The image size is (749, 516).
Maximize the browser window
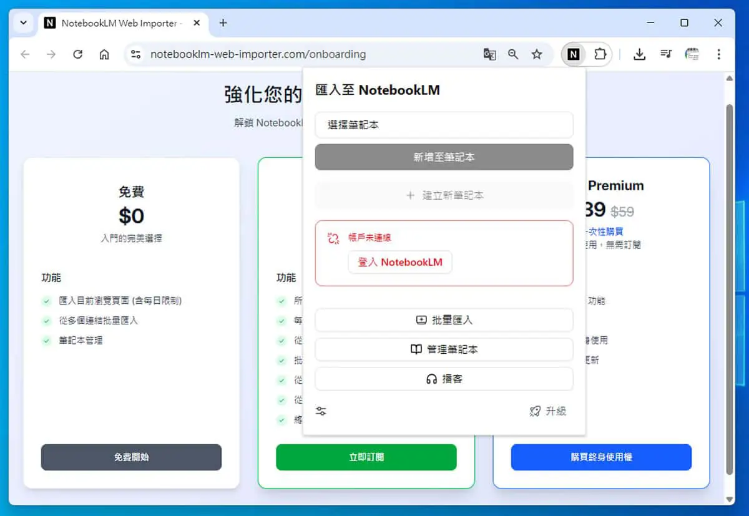point(684,23)
